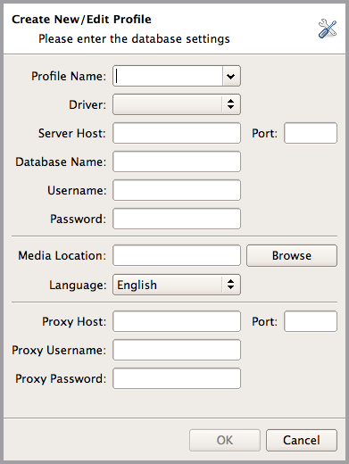Screen dimensions: 349x464
Task: Focus the Proxy Username field
Action: click(177, 350)
